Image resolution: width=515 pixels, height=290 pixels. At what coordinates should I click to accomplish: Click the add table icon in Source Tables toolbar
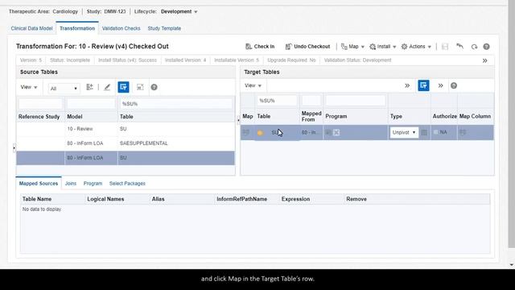pyautogui.click(x=89, y=87)
